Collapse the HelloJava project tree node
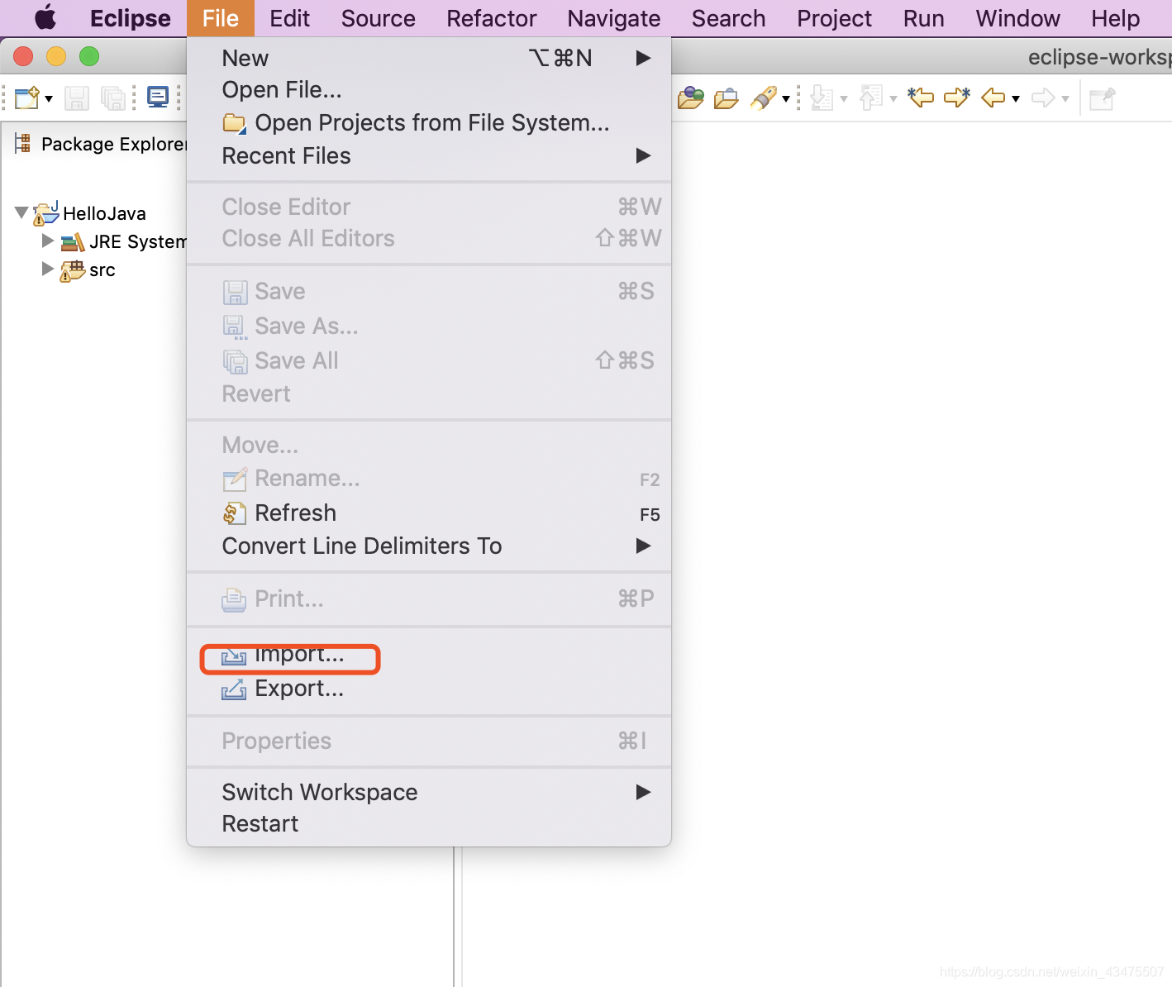This screenshot has width=1172, height=987. point(21,212)
